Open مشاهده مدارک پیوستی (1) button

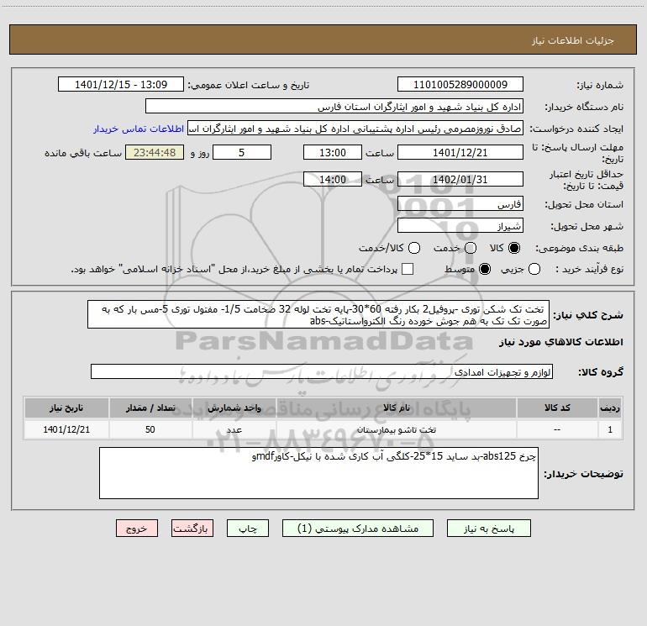pyautogui.click(x=358, y=529)
